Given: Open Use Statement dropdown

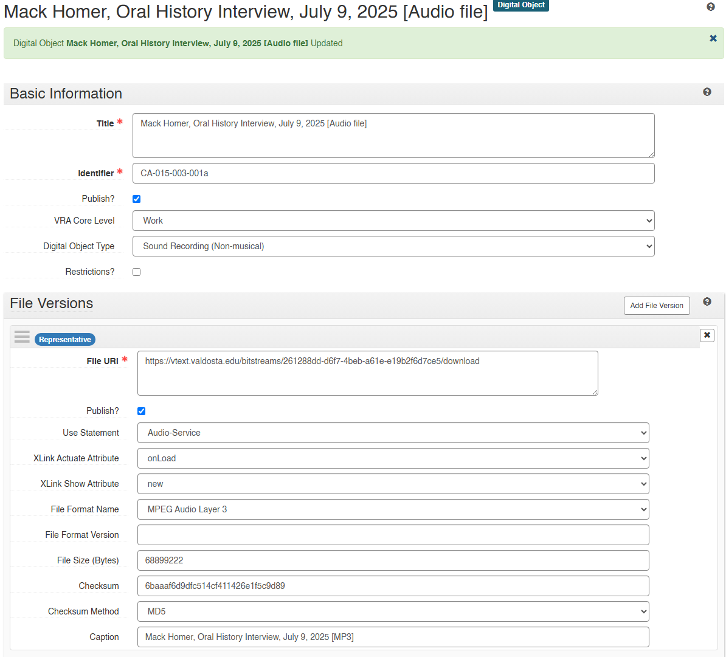Looking at the screenshot, I should pyautogui.click(x=393, y=433).
